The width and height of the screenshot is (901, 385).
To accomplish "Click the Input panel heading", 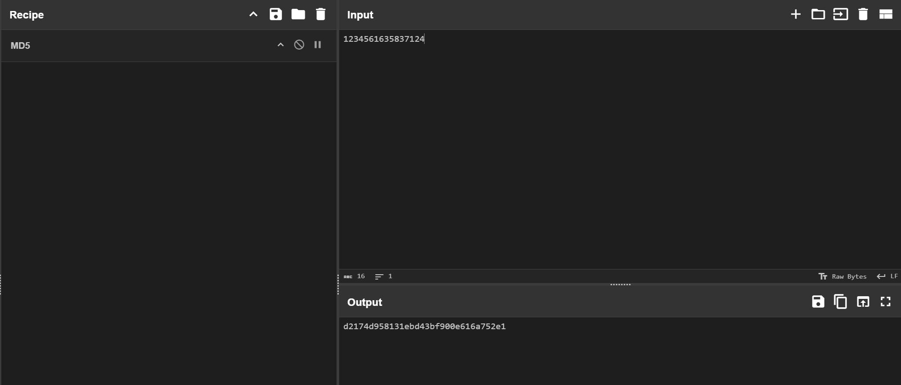I will pos(360,15).
